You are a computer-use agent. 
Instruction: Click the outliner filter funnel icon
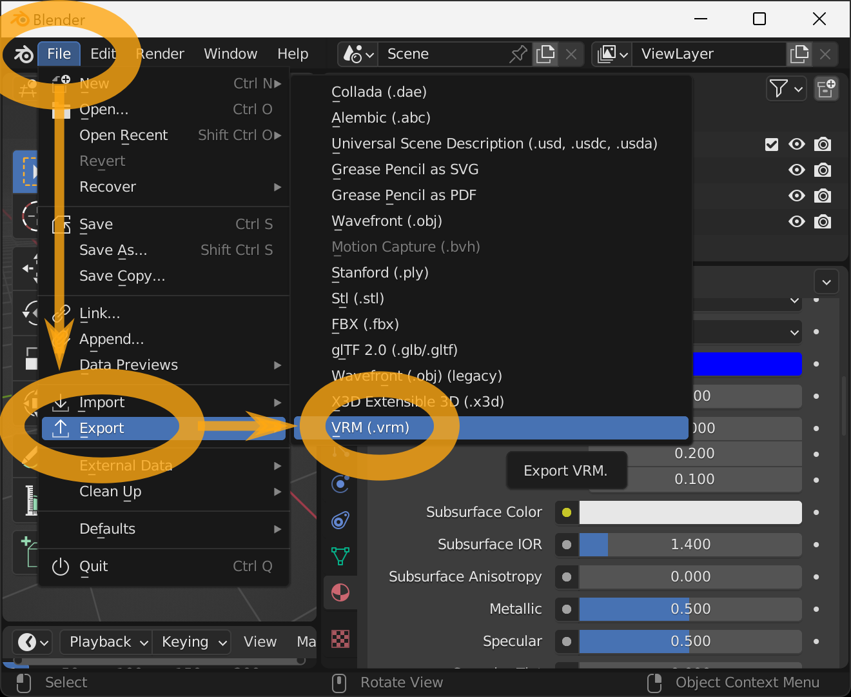point(787,88)
